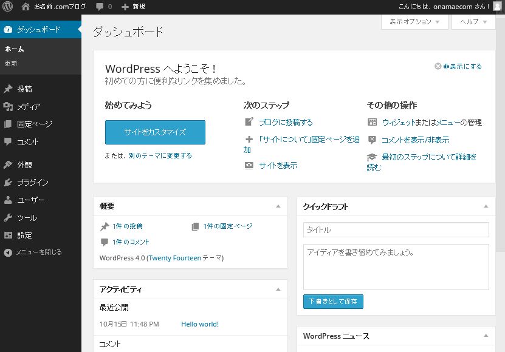Follow ウィジェットまたはメニューの管理 link
The height and width of the screenshot is (352, 505).
click(x=432, y=122)
